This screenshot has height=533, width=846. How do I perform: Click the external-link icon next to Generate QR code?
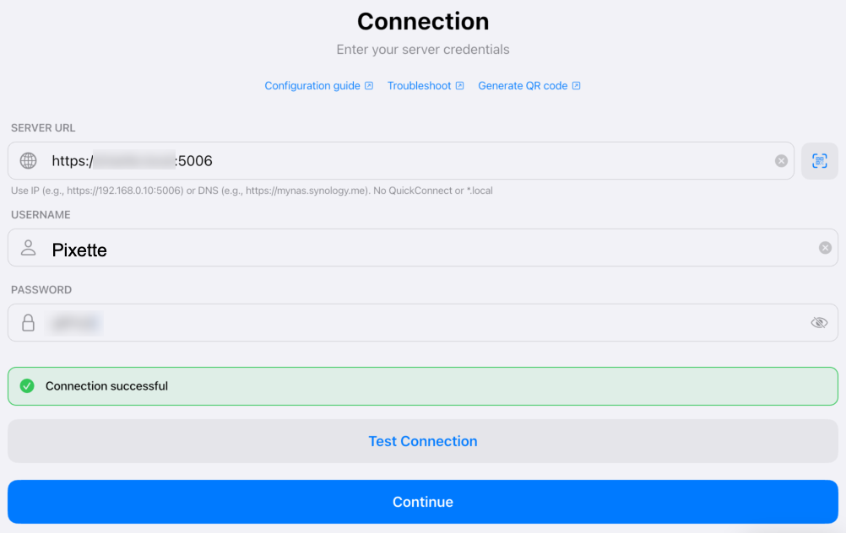575,85
